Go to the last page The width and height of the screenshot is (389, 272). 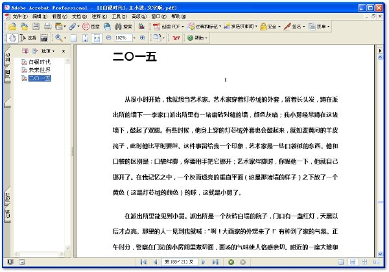tap(215, 262)
